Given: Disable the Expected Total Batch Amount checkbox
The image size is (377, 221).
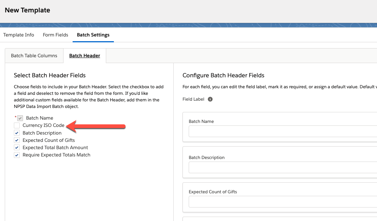Looking at the screenshot, I should (16, 147).
